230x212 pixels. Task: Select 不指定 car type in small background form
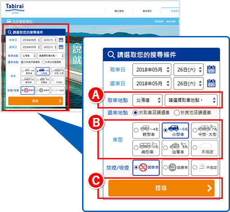point(58,80)
